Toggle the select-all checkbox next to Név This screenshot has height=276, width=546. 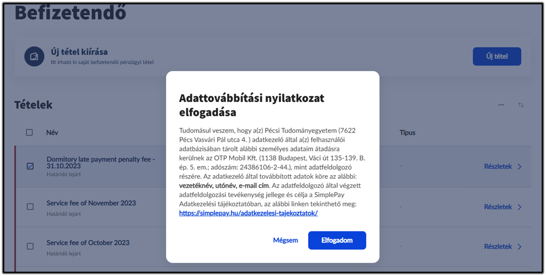[x=30, y=132]
